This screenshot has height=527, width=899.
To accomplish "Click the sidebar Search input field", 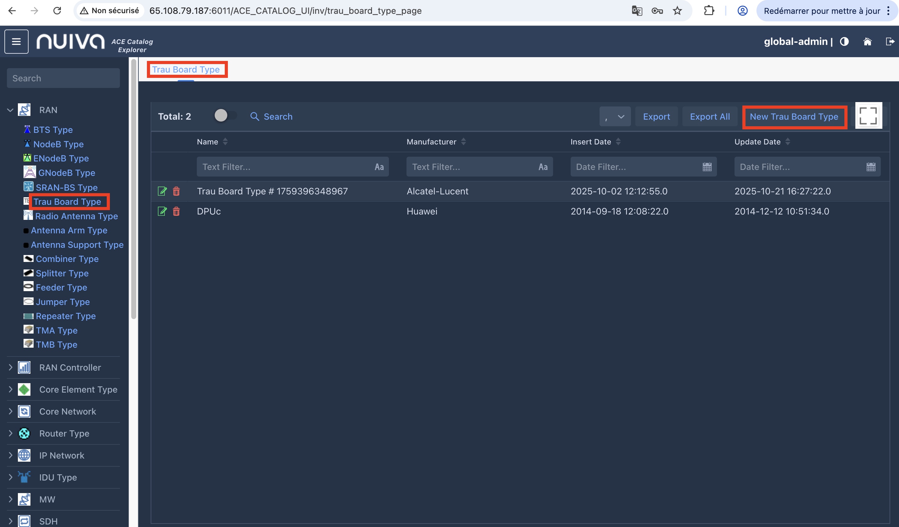I will [63, 78].
